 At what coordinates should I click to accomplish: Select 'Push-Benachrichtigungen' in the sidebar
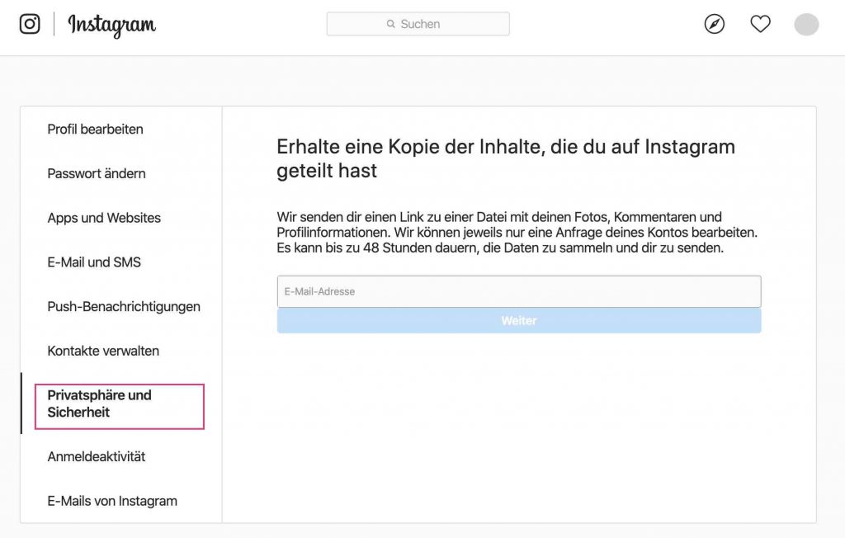(x=124, y=306)
